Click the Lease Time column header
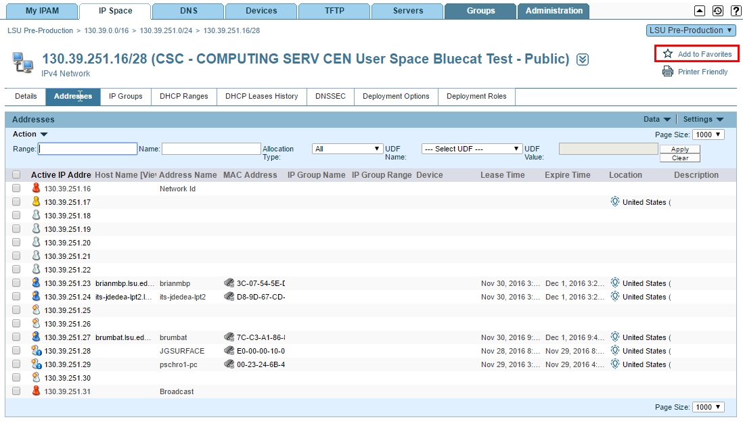 point(502,174)
